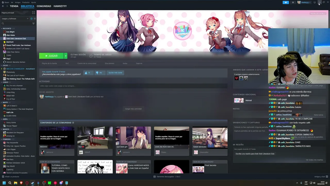Open guide Como AGREGAR MODS a Doki Doki
This screenshot has width=330, height=186.
133,167
